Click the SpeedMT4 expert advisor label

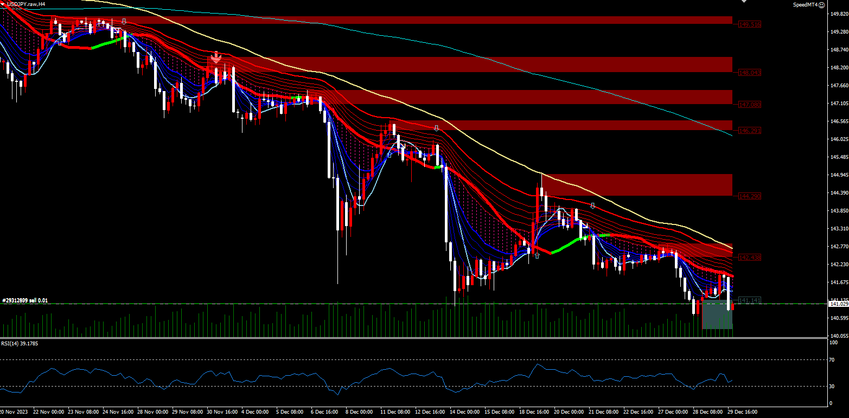point(805,4)
